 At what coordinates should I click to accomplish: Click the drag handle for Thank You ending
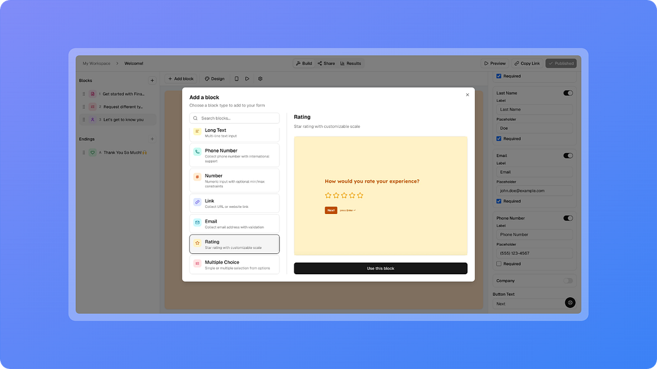(84, 153)
